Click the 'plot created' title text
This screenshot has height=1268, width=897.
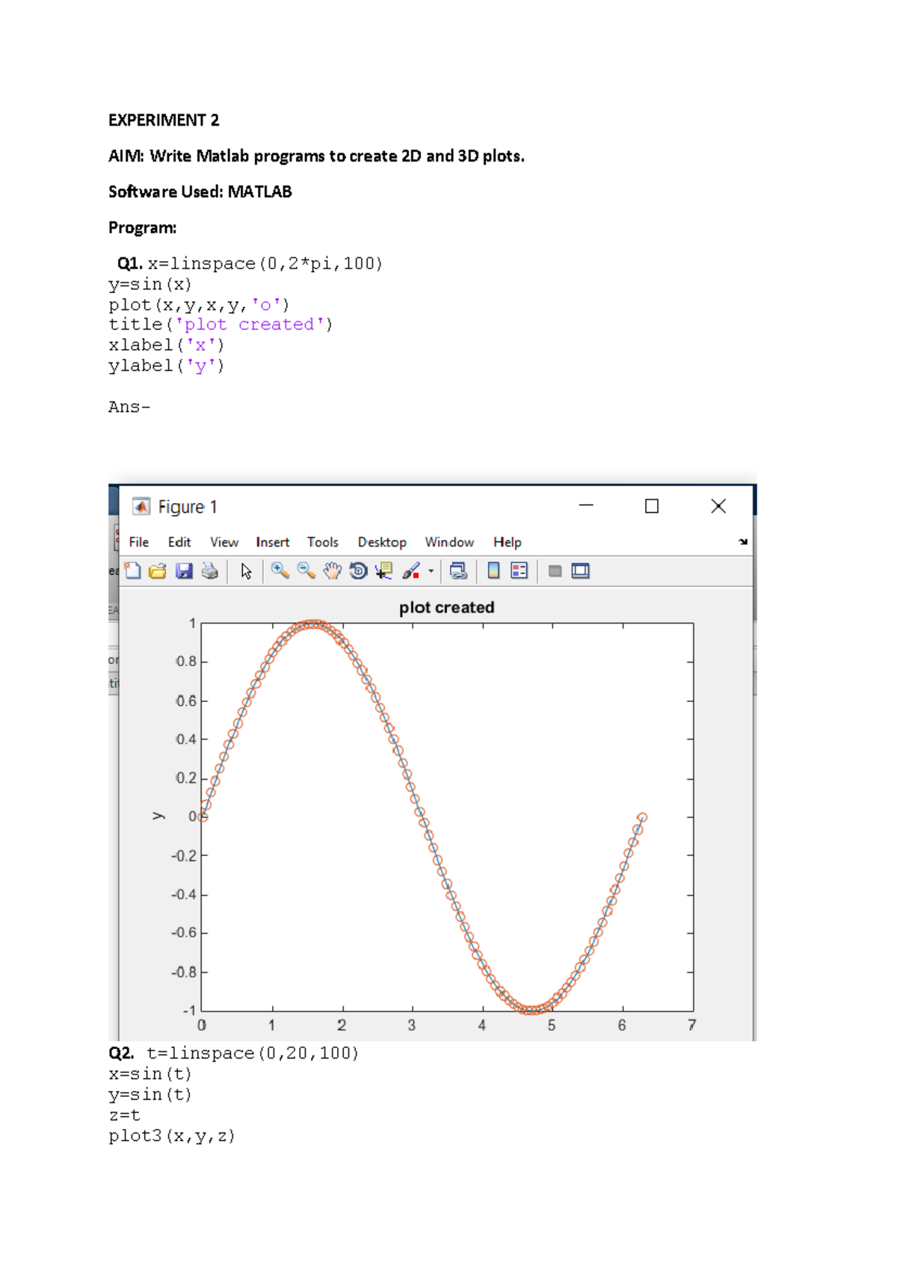(x=446, y=607)
